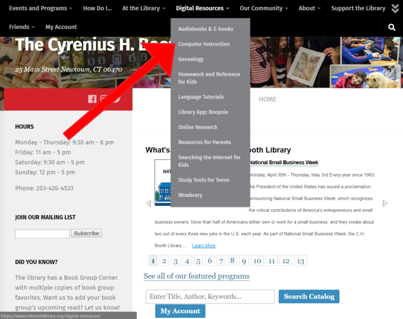Open the Digital Resources dropdown

point(202,8)
